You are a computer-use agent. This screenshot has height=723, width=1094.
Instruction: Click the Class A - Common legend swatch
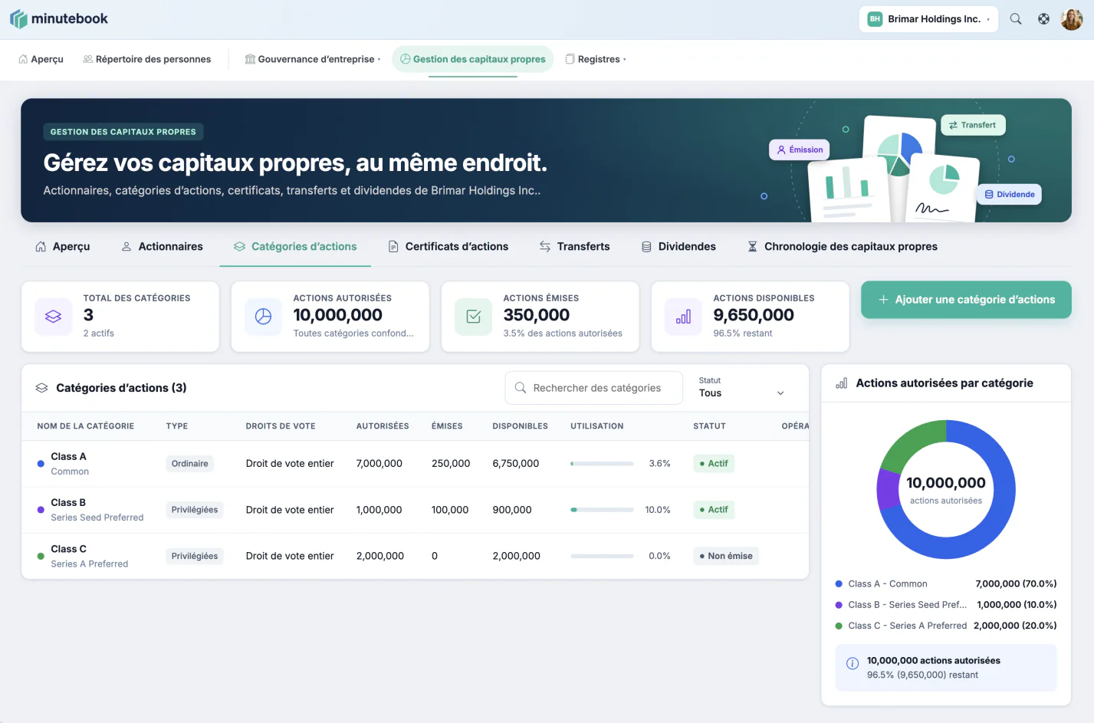click(x=839, y=584)
